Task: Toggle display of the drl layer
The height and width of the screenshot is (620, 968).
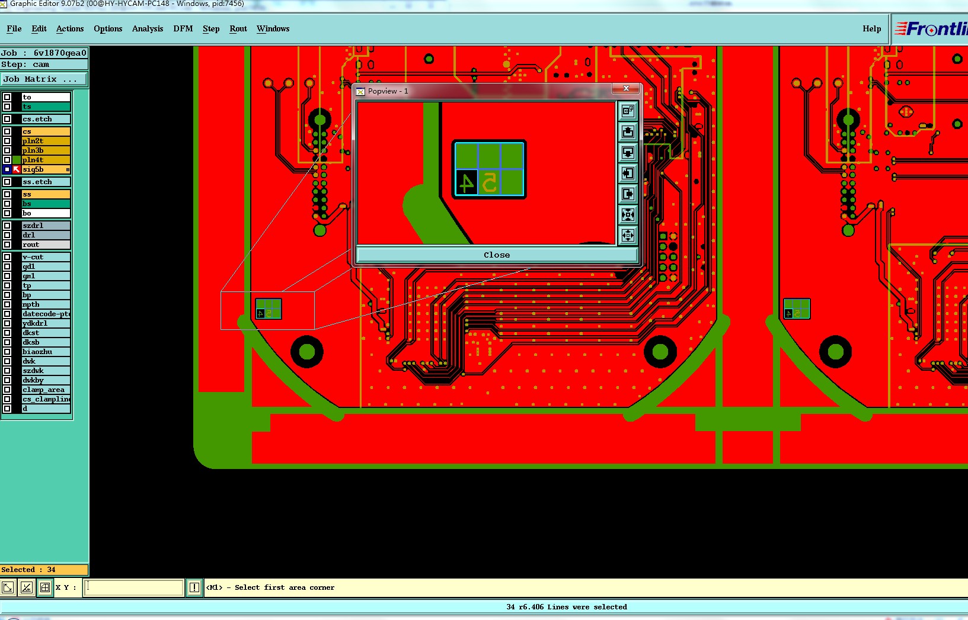Action: (7, 235)
